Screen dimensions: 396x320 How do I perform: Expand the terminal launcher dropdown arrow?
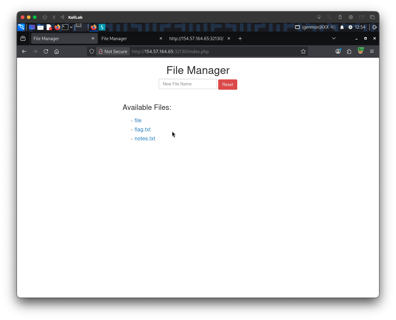coord(71,27)
